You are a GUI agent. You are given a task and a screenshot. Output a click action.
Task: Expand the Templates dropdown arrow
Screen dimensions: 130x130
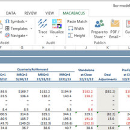31,29
